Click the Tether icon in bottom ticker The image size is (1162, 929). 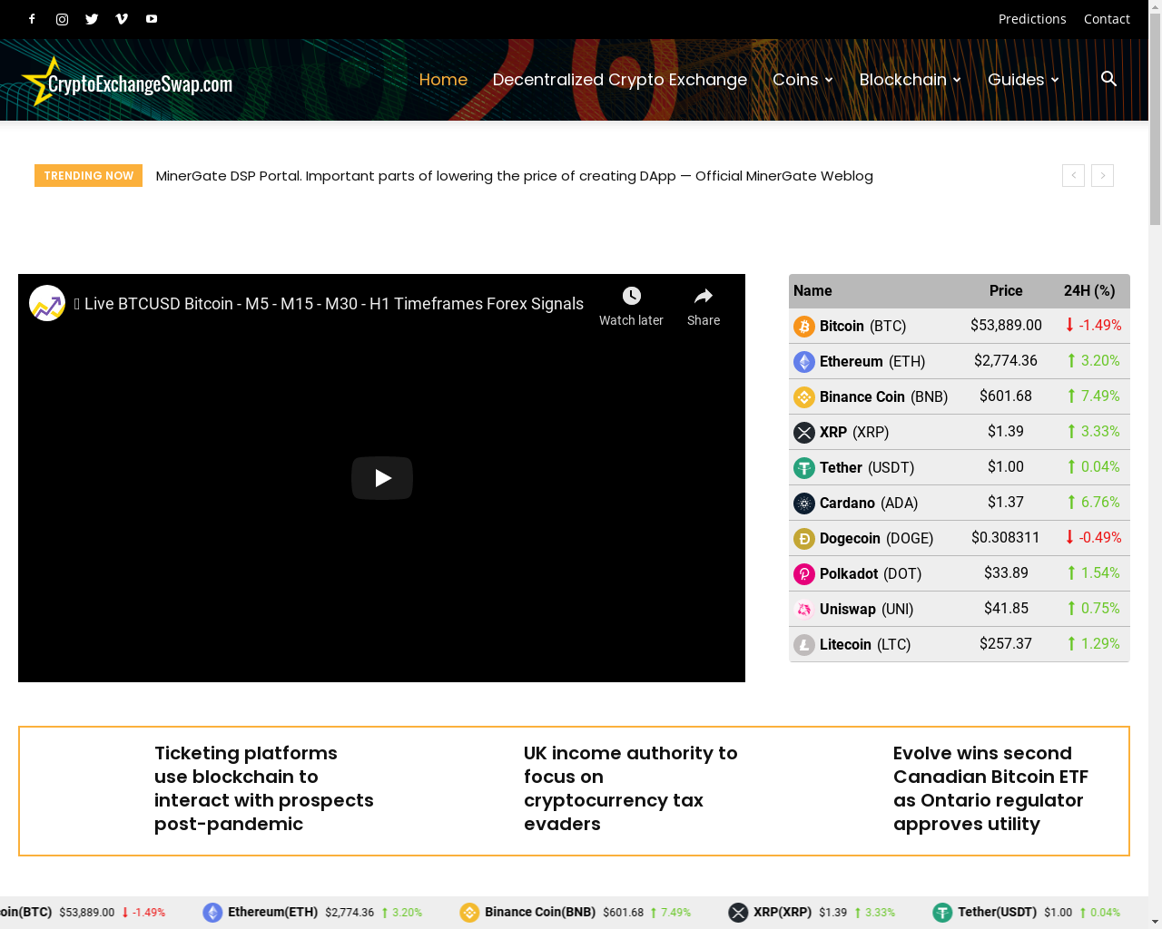tap(942, 913)
